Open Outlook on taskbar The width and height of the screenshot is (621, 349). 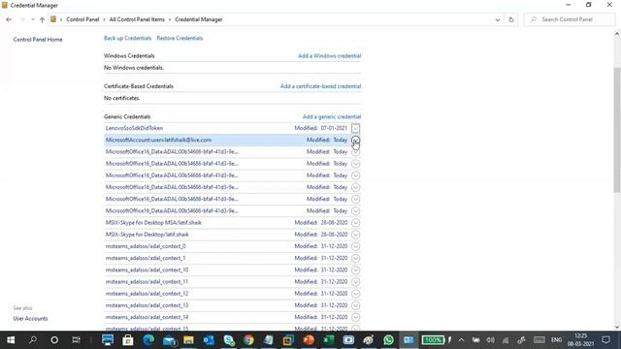209,340
